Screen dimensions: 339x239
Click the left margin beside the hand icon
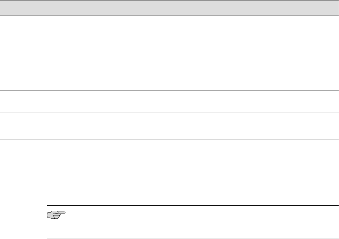point(22,215)
